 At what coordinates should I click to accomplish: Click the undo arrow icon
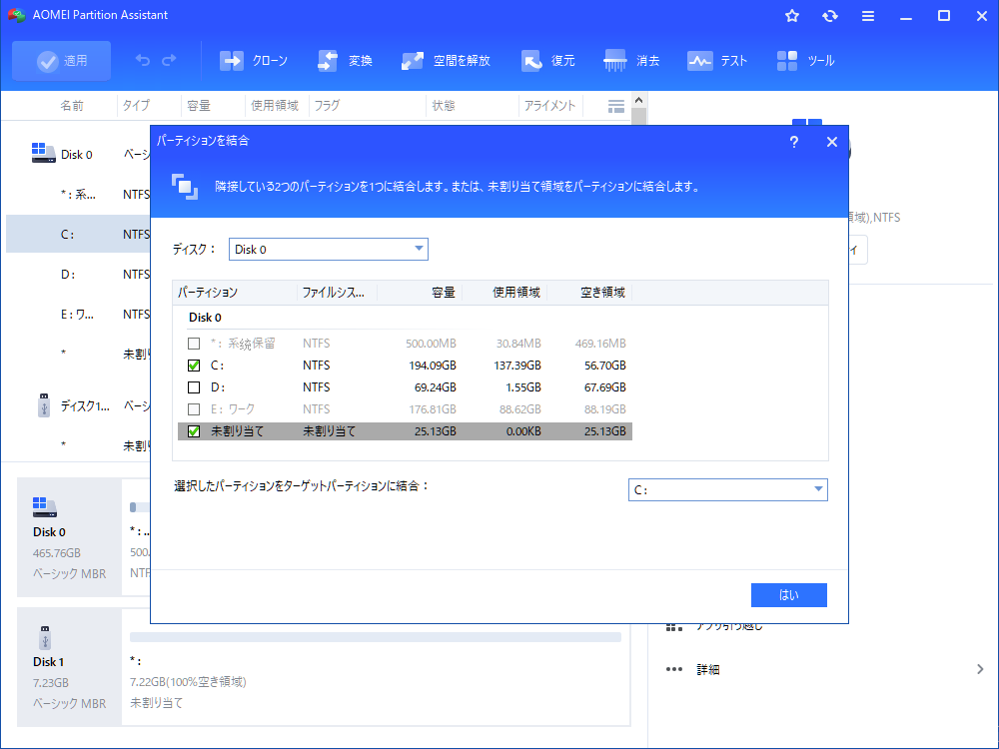(143, 61)
